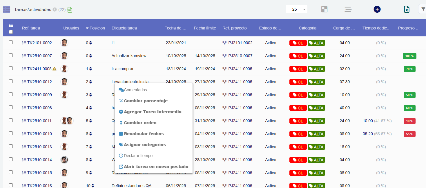Click the 100% progress badge of TK2510-0007
The width and height of the screenshot is (426, 188).
click(x=409, y=56)
